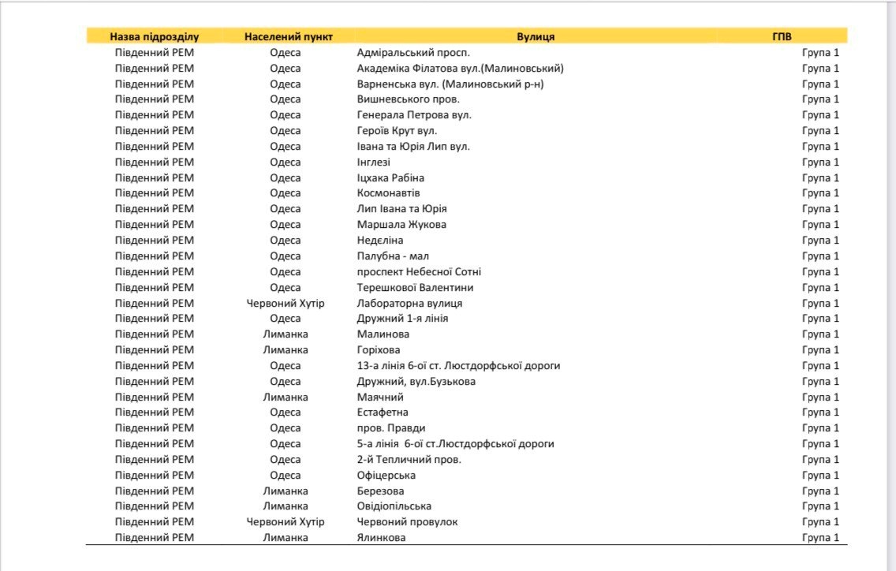Select the 'Офіцерська' street cell
Viewport: 896px width, 571px height.
click(386, 475)
